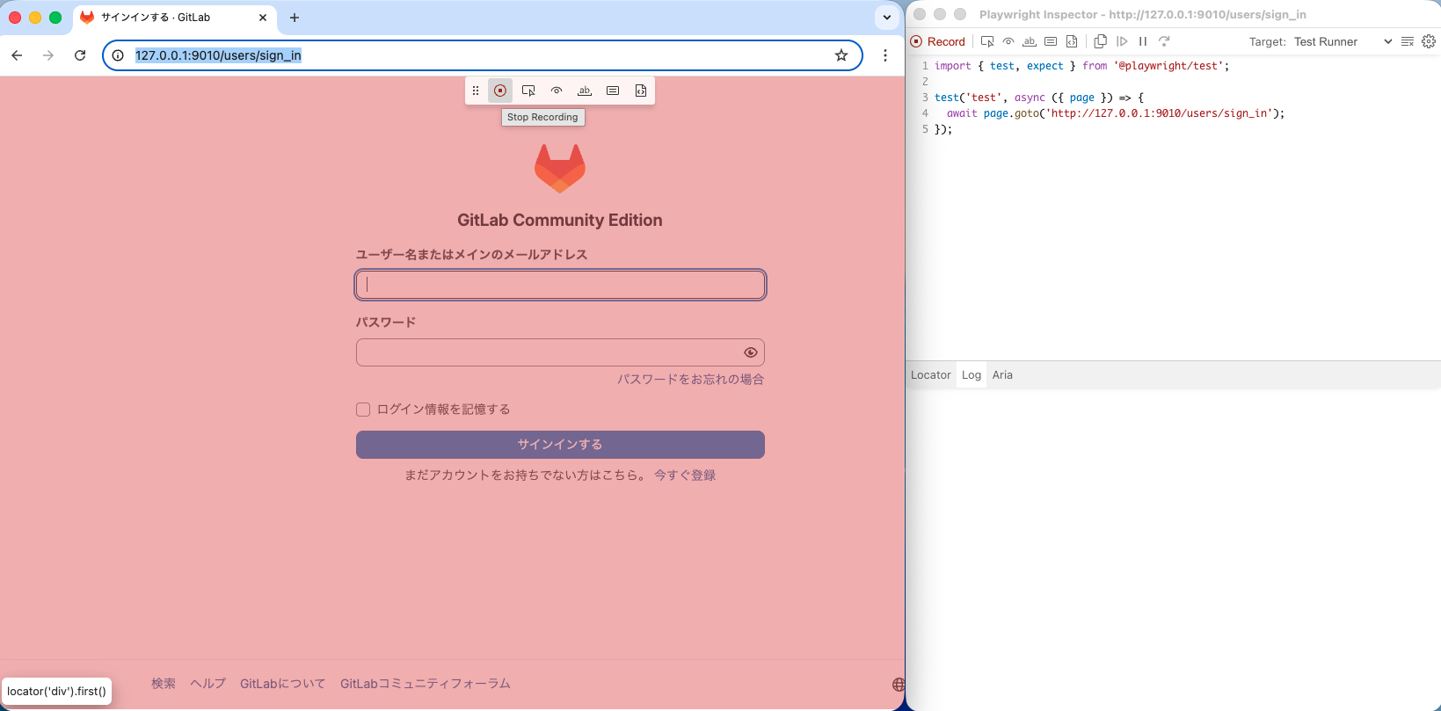Click Record button in Playwright Inspector
This screenshot has height=711, width=1441.
938,41
